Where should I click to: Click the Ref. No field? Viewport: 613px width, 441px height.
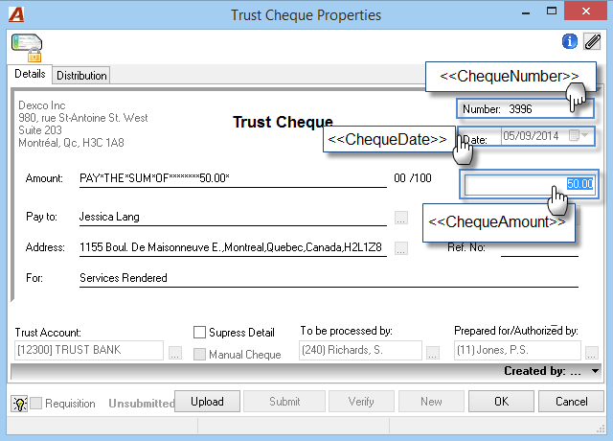click(539, 247)
